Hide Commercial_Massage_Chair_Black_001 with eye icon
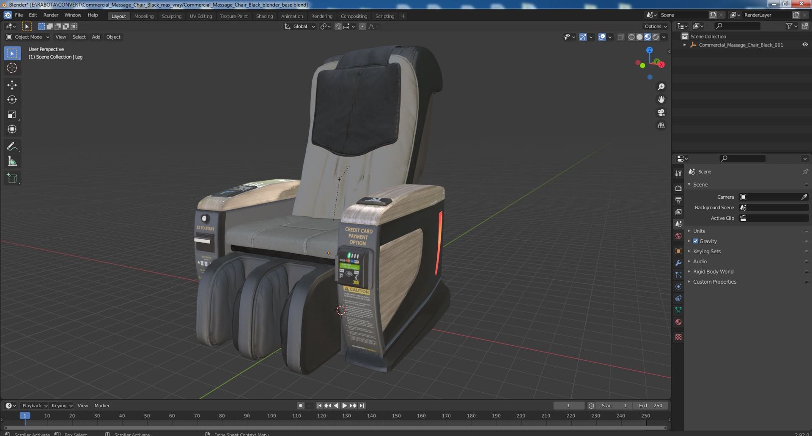 [x=805, y=45]
